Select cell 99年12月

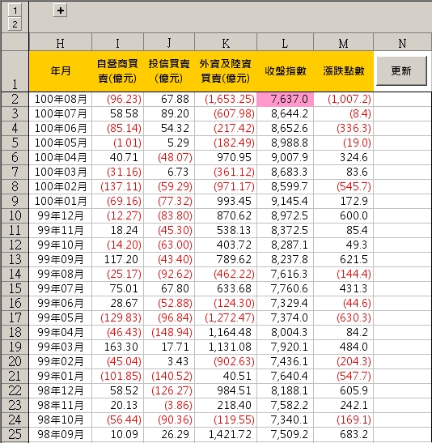[60, 216]
